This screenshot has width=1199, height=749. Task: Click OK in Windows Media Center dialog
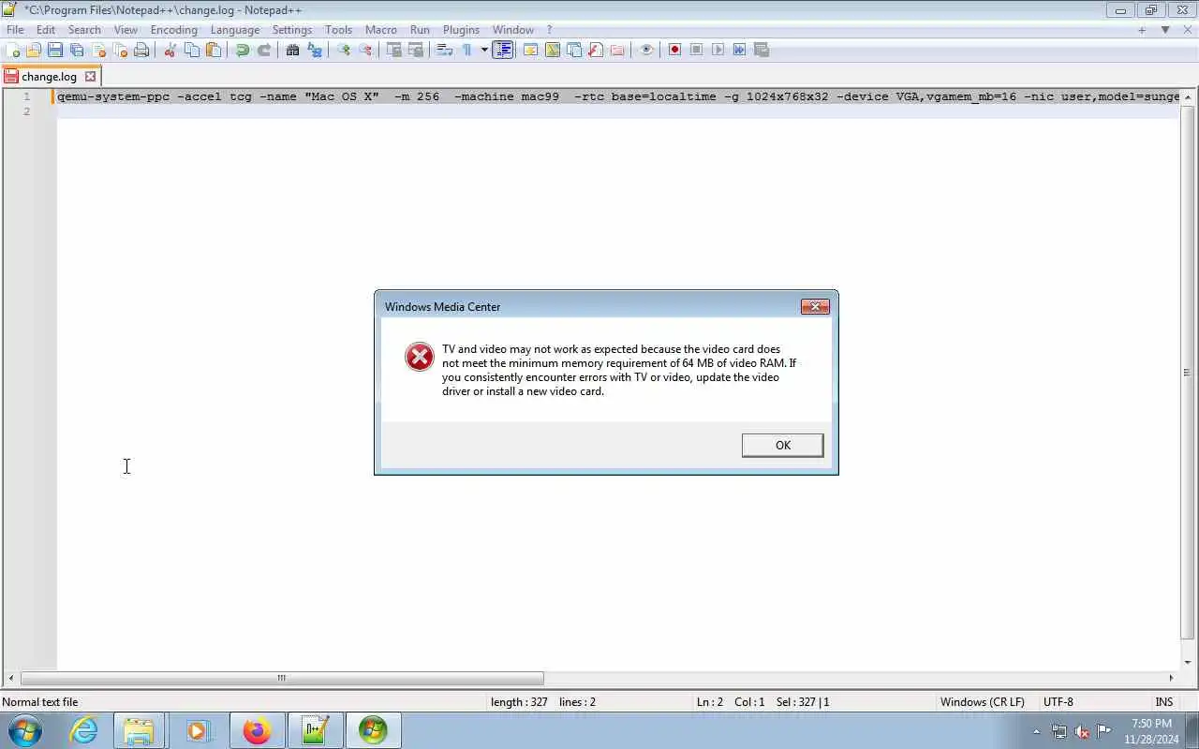[x=782, y=445]
